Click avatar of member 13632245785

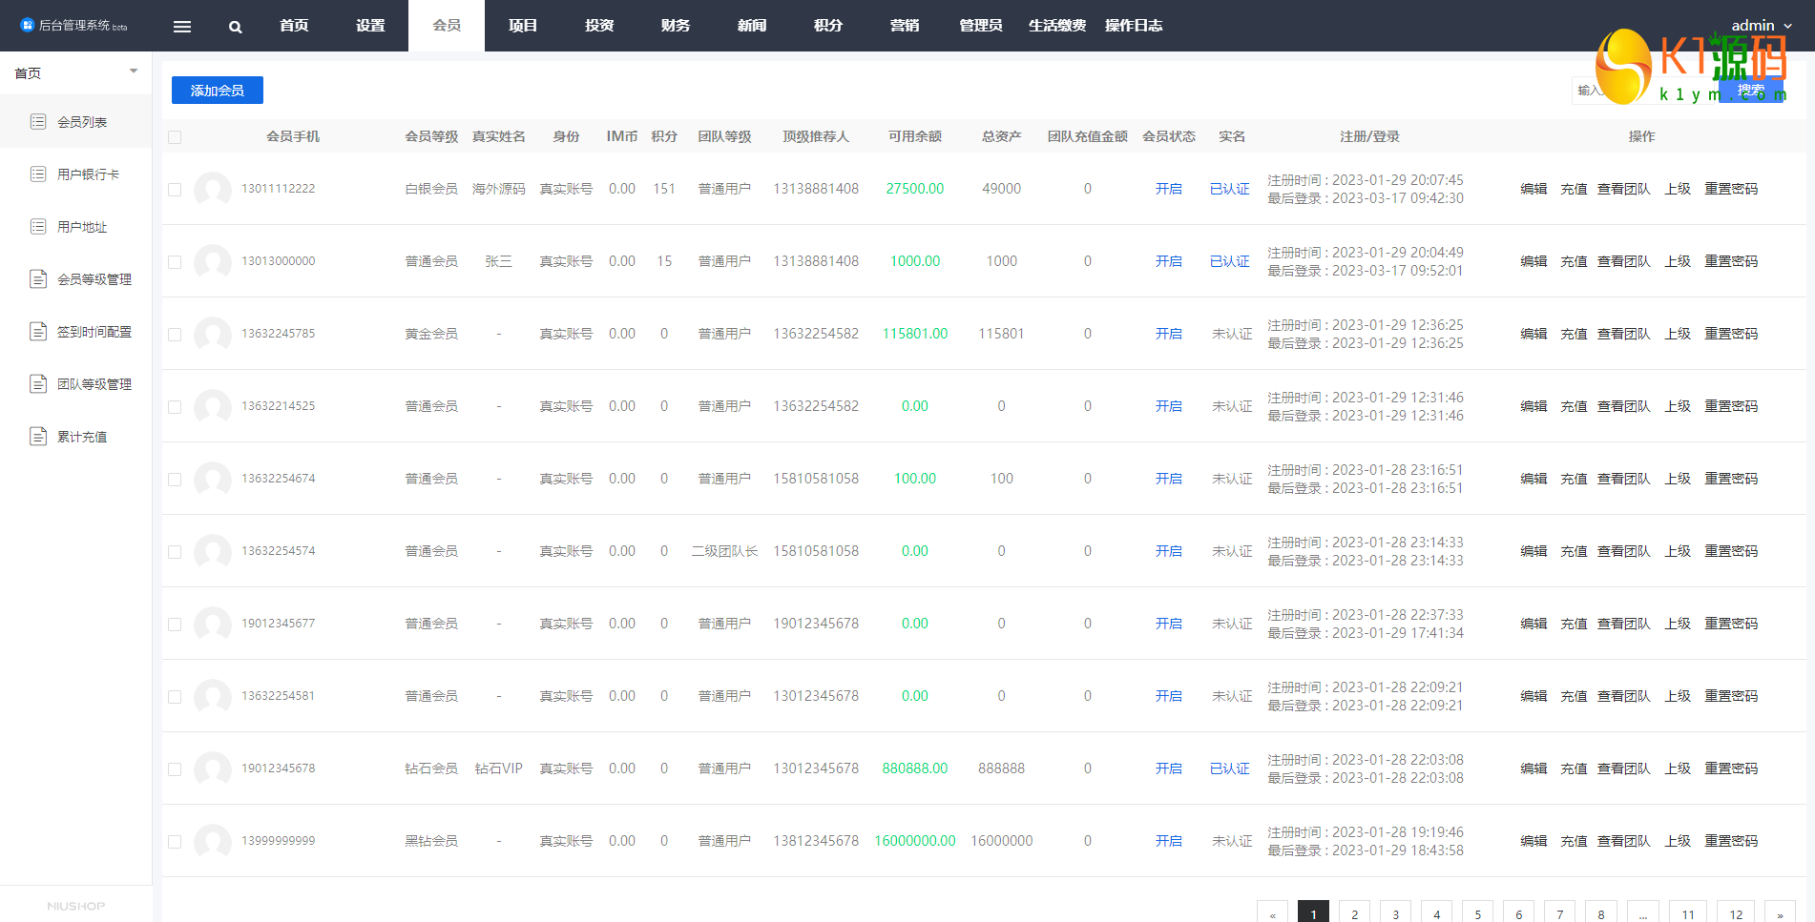213,334
